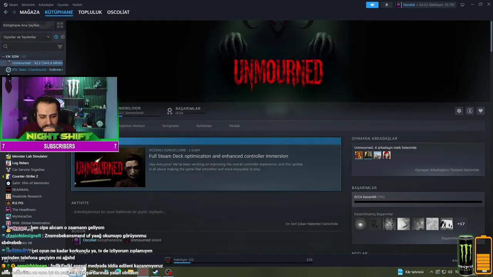Go to KÜTÜPHANE tab
This screenshot has height=277, width=493.
pos(59,12)
